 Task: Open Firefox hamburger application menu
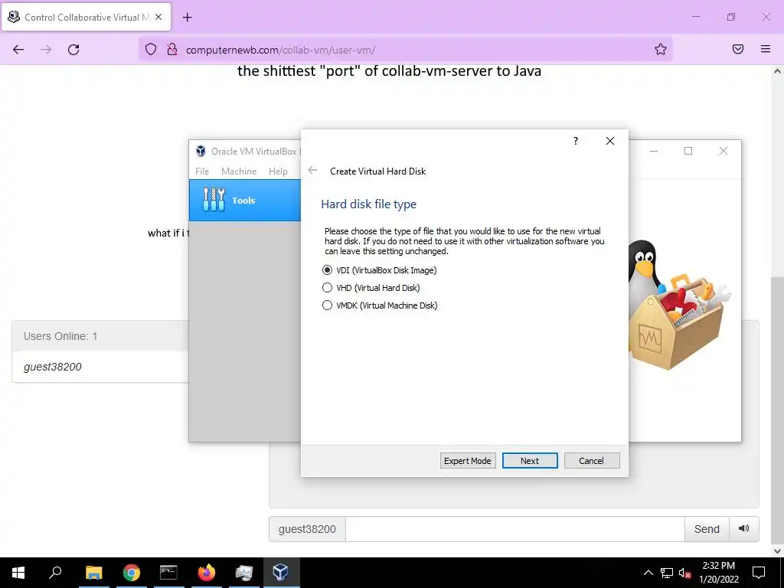pos(766,49)
